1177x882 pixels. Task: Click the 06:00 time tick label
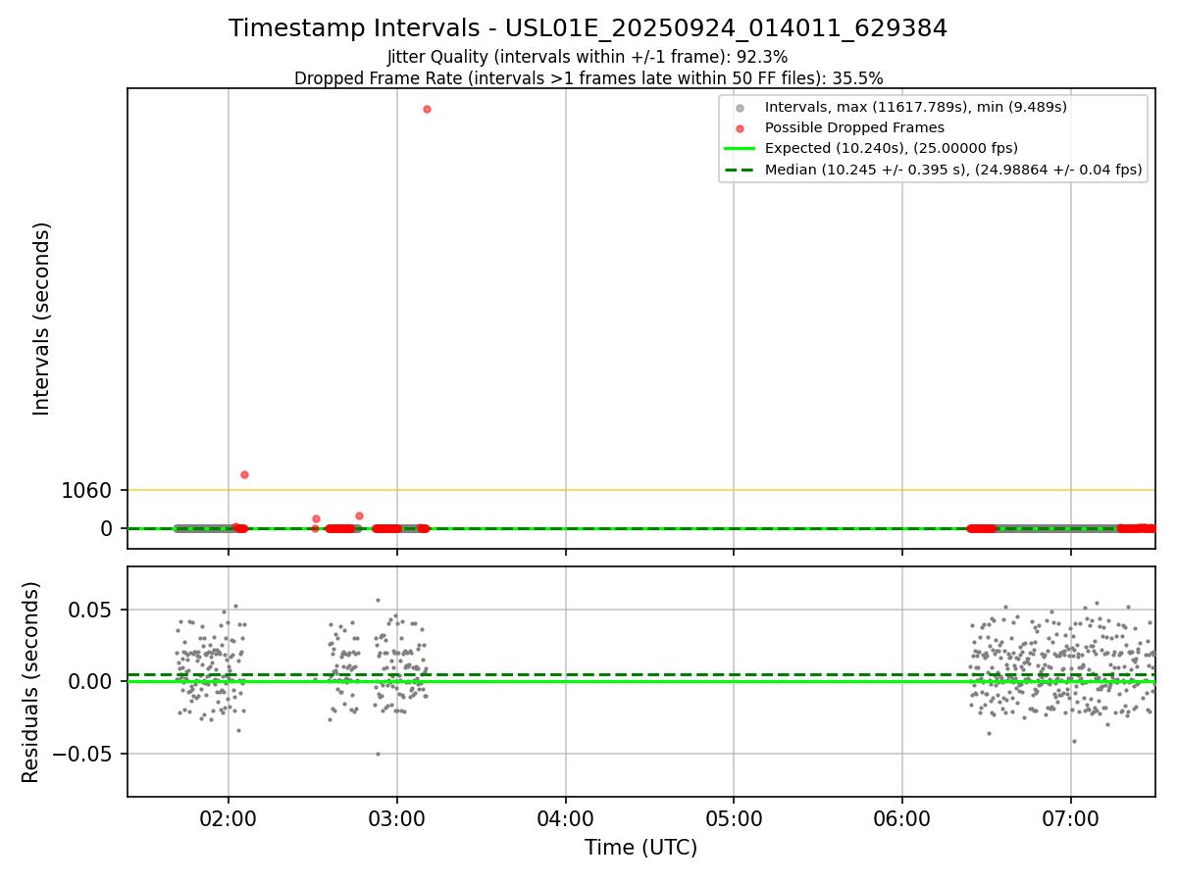tap(902, 817)
